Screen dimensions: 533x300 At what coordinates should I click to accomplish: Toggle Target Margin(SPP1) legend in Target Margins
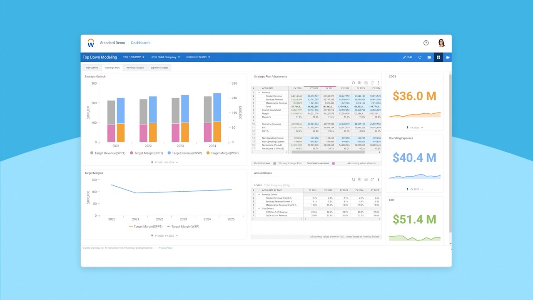click(x=145, y=227)
